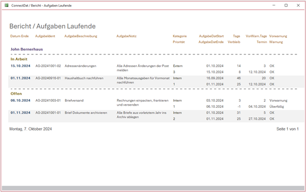
Task: Click the description Briefversand
Action: click(x=74, y=100)
